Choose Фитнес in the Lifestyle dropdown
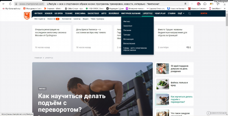This screenshot has width=228, height=116. (x=127, y=22)
